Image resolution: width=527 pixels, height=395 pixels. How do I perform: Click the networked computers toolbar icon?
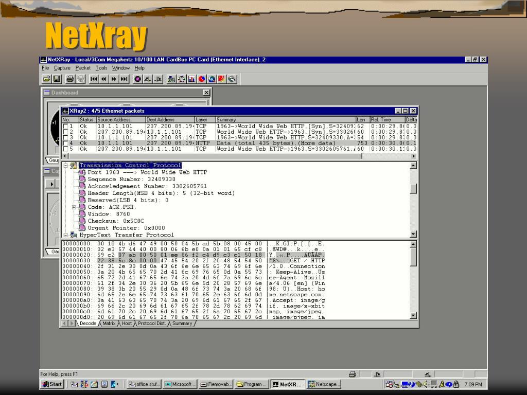171,79
